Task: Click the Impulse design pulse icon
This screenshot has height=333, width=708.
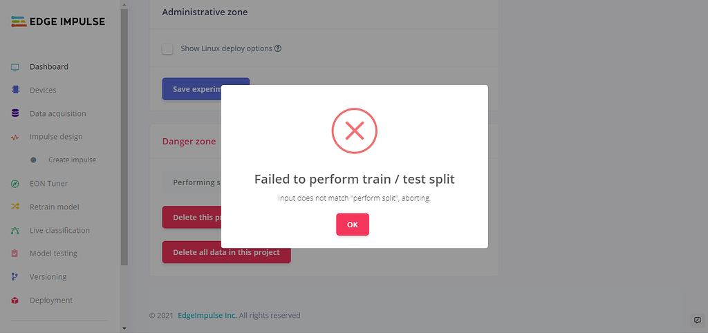Action: [x=15, y=137]
